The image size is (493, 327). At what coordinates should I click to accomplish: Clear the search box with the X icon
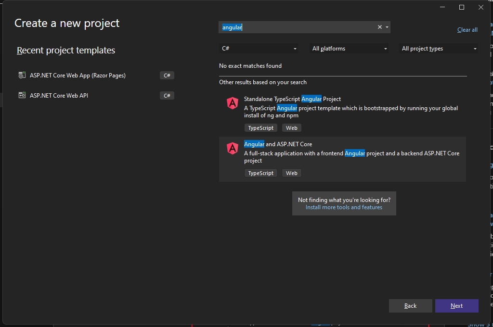(x=379, y=27)
